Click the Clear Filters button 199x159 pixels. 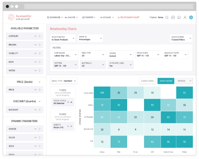tap(147, 81)
